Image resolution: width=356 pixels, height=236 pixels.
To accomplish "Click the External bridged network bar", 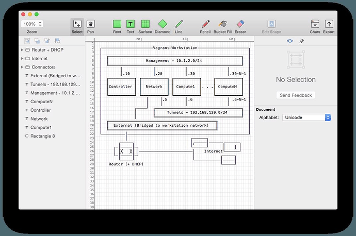I will pyautogui.click(x=162, y=126).
